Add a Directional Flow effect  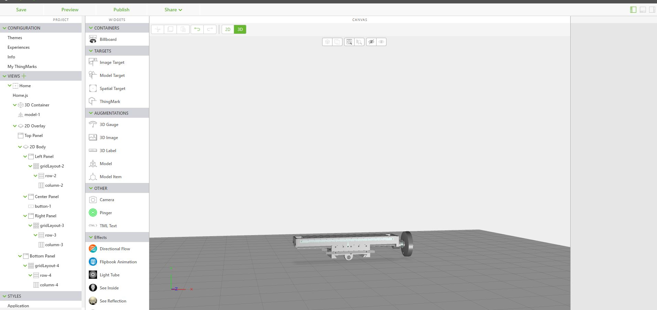tap(115, 249)
